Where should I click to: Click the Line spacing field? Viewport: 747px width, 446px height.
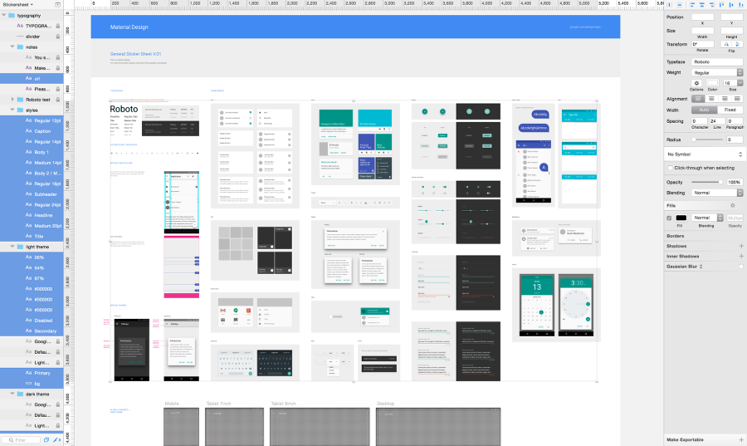pos(717,121)
